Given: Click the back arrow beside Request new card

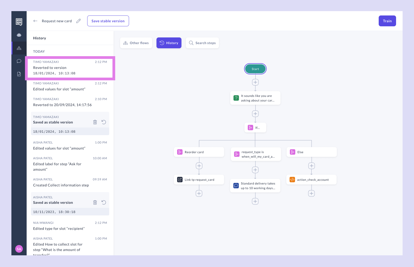Looking at the screenshot, I should tap(35, 21).
